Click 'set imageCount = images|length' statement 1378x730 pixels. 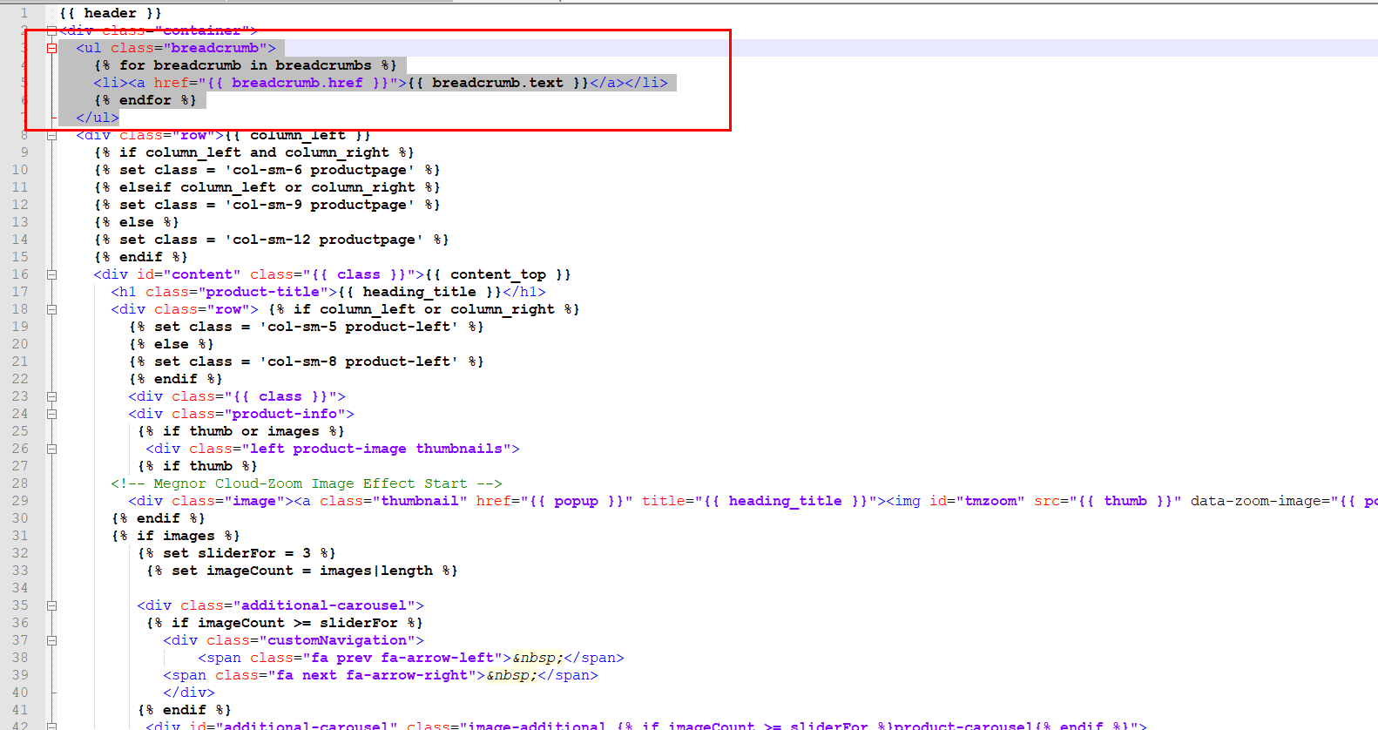302,571
